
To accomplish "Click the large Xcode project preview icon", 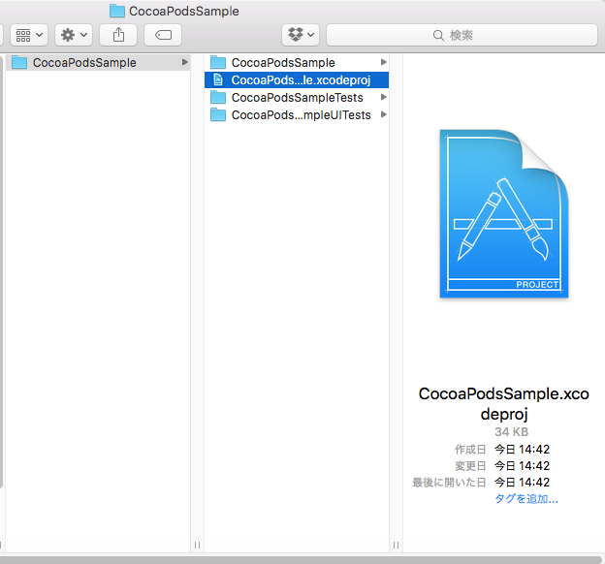I will point(503,214).
